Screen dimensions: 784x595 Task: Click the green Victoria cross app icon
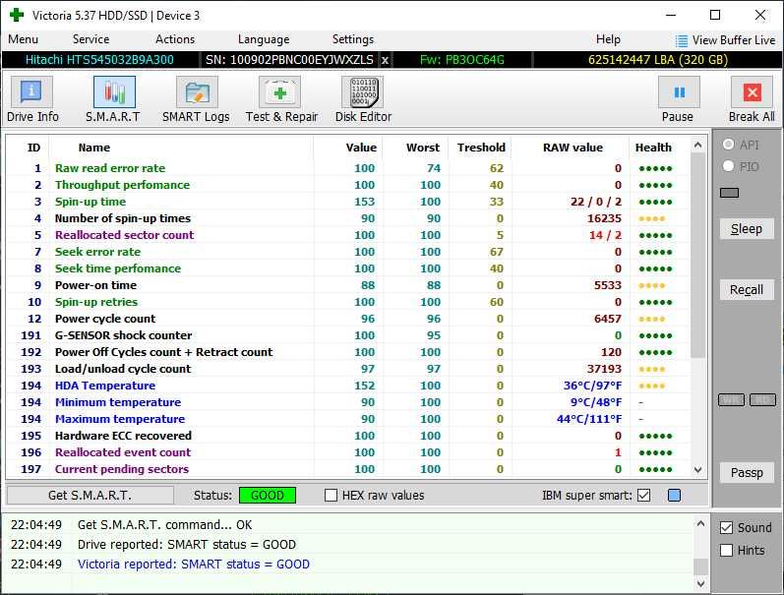17,15
